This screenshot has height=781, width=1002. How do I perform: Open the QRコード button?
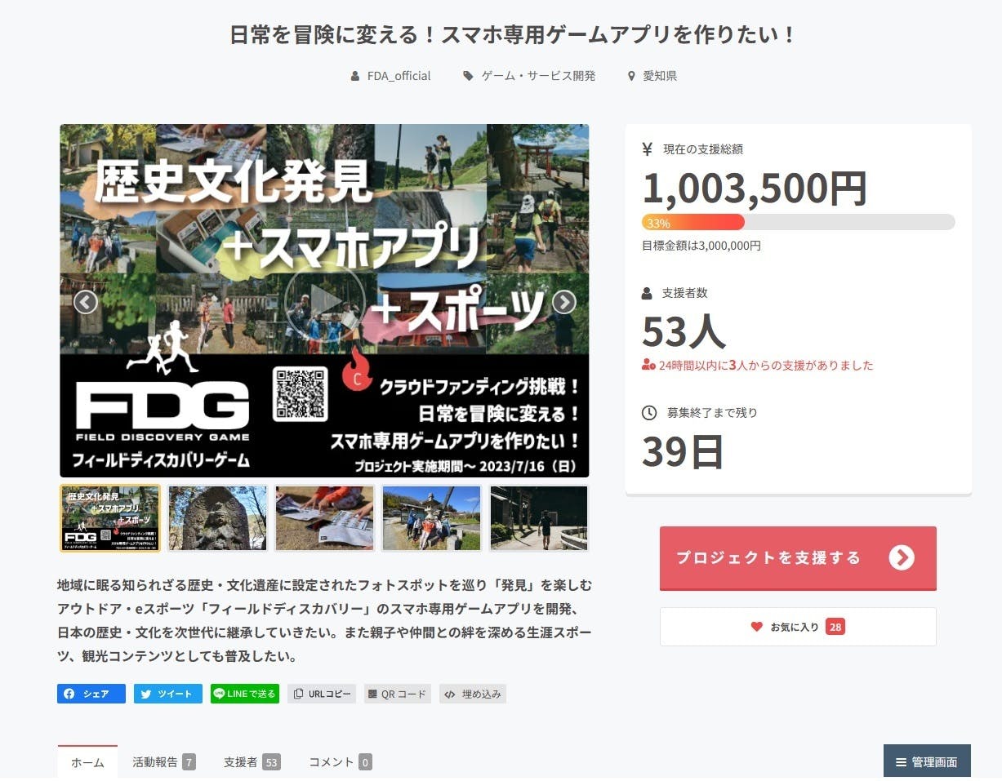coord(397,694)
